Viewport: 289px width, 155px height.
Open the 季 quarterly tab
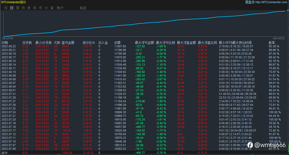(29, 8)
